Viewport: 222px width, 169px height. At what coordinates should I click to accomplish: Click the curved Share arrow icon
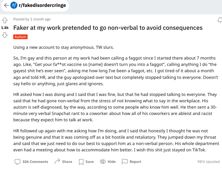tap(57, 162)
